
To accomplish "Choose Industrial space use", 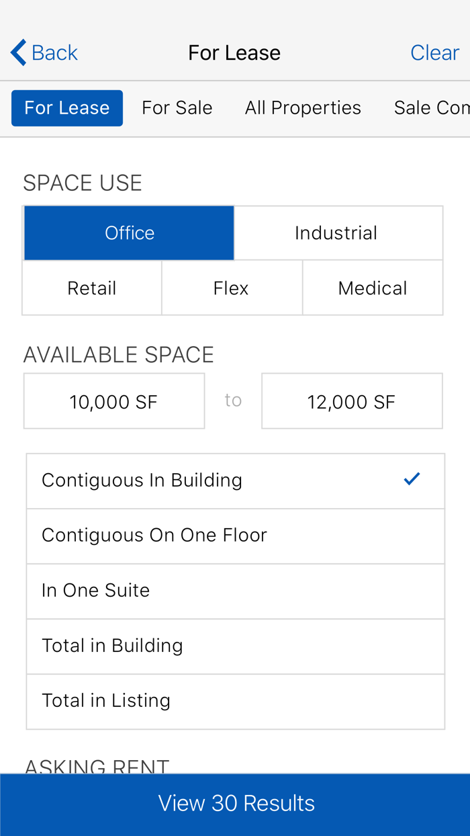I will 336,232.
